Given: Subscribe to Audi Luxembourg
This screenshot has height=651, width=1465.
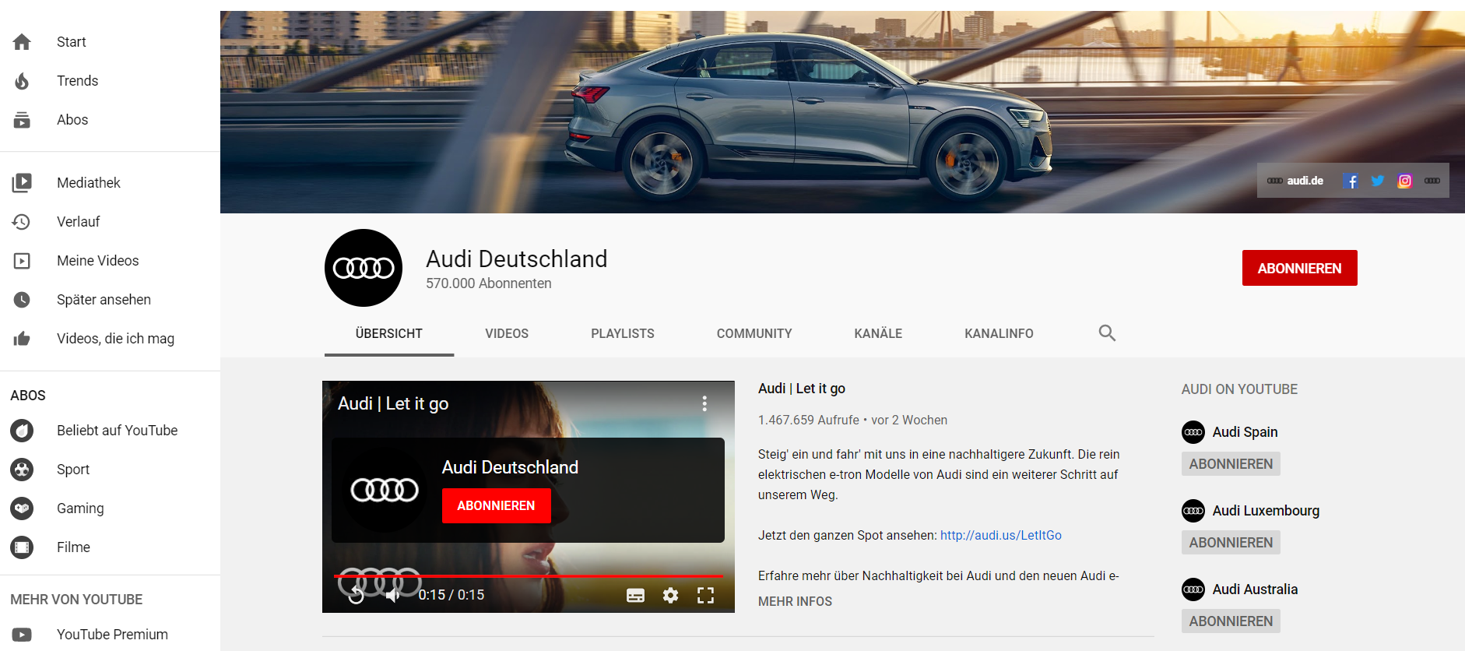Looking at the screenshot, I should pos(1231,543).
